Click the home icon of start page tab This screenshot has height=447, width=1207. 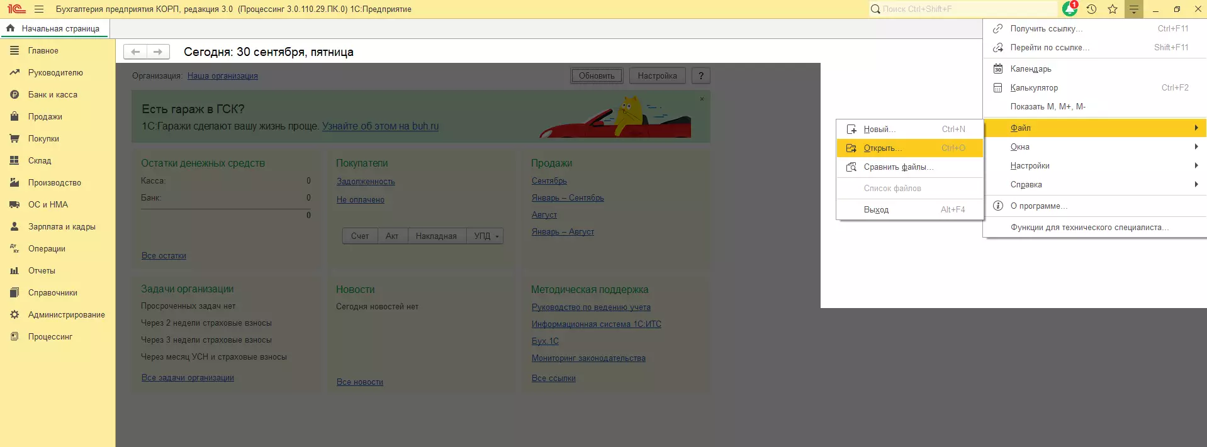point(10,28)
